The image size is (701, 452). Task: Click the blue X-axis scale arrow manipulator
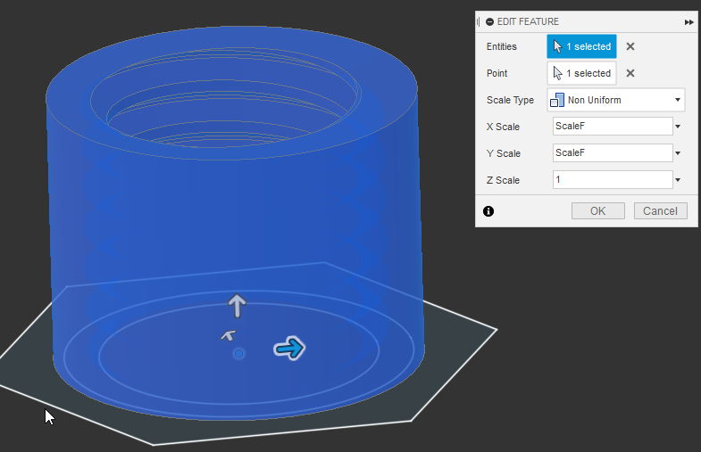point(289,348)
